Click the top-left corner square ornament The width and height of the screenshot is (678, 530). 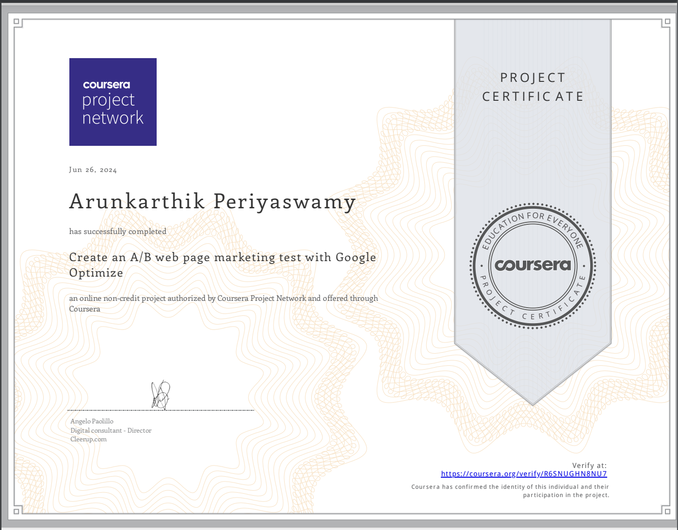click(16, 22)
